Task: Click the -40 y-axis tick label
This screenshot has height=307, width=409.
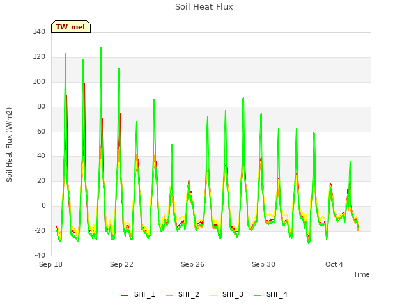Action: coord(40,255)
